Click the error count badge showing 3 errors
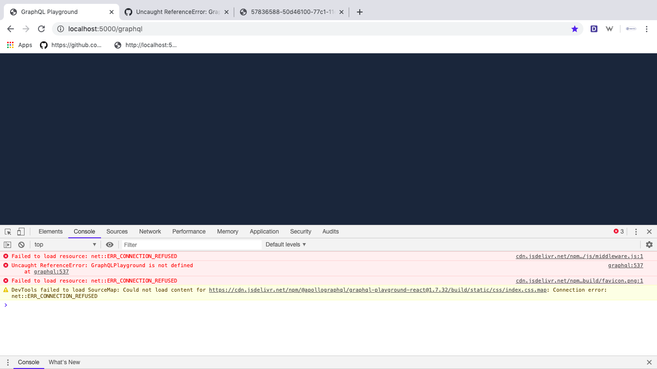 [618, 232]
